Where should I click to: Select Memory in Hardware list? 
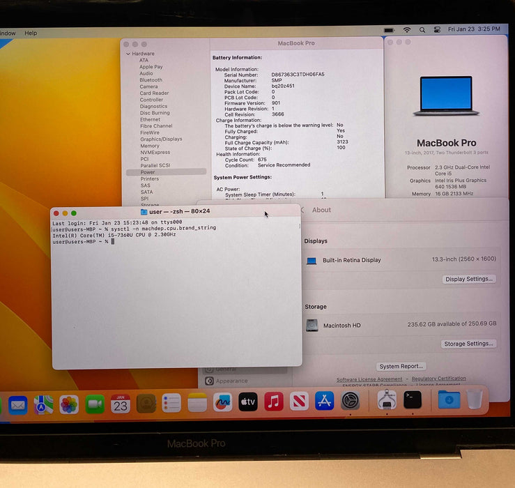coord(150,146)
